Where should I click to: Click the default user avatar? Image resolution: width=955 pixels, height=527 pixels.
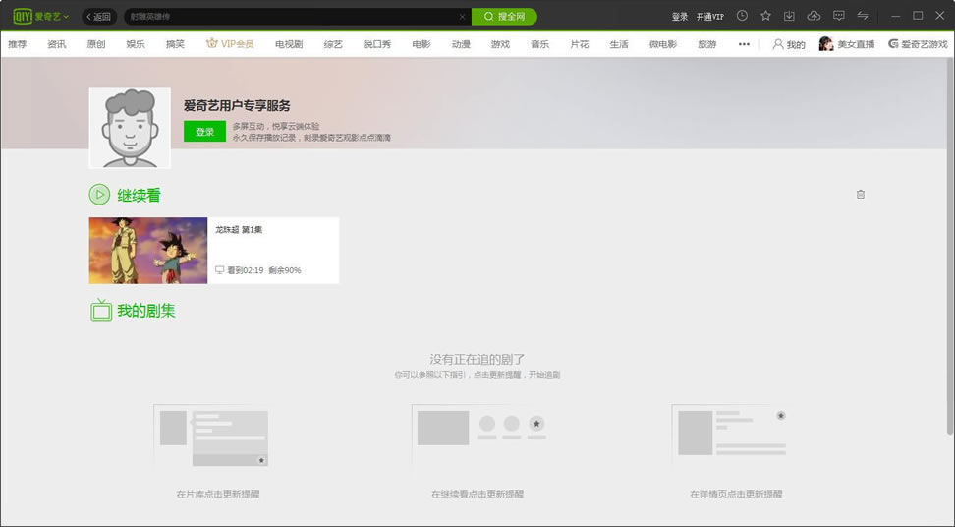(130, 128)
